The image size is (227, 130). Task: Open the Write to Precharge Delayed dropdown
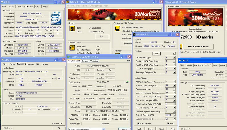point(174,93)
